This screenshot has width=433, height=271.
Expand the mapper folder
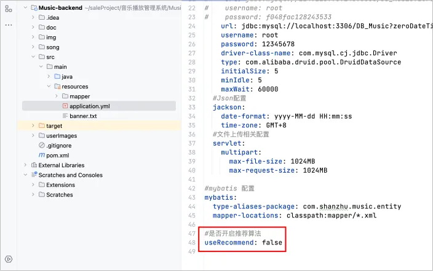point(57,96)
